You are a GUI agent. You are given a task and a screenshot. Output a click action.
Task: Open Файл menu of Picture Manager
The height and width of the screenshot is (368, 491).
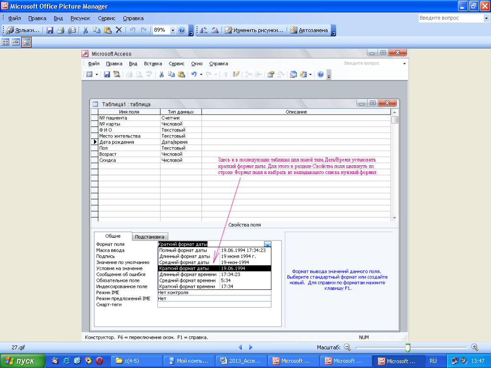(x=14, y=18)
